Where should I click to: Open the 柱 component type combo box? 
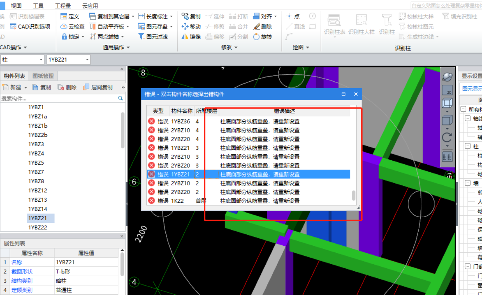click(22, 60)
